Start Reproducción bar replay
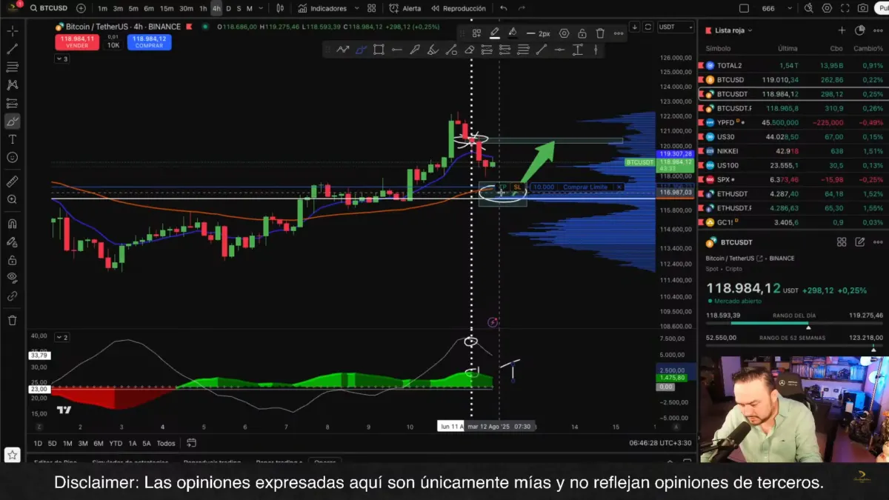Screen dimensions: 889x500 (x=459, y=8)
